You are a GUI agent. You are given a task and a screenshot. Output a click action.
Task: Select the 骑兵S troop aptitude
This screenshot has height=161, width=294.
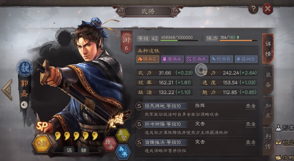click(x=147, y=59)
